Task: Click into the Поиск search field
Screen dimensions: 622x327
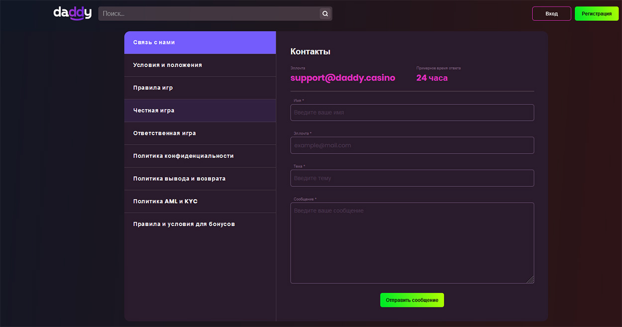Action: point(209,14)
